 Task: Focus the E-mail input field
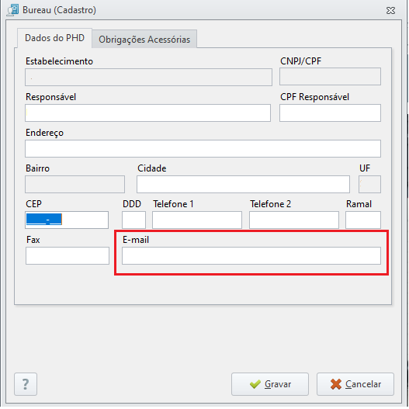tap(251, 255)
